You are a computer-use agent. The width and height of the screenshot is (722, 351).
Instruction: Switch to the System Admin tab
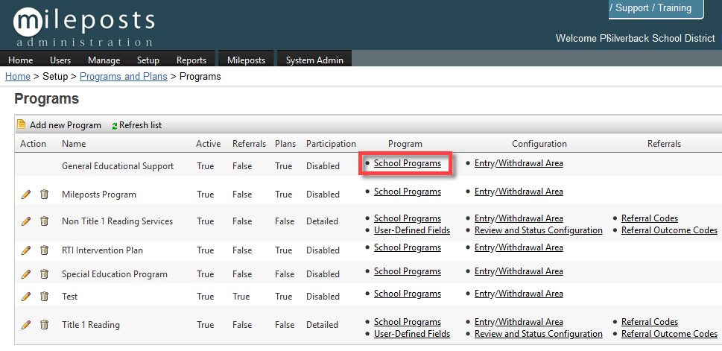314,60
